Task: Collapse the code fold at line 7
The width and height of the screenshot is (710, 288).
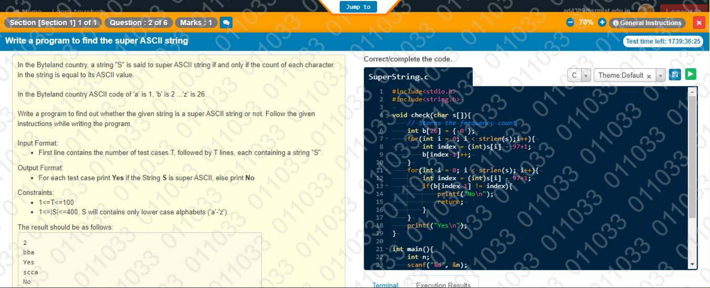Action: coord(387,139)
